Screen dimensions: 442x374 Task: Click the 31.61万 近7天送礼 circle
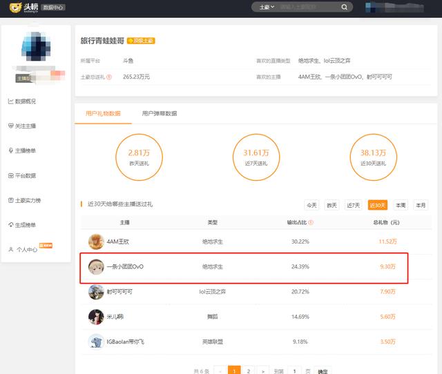(256, 157)
